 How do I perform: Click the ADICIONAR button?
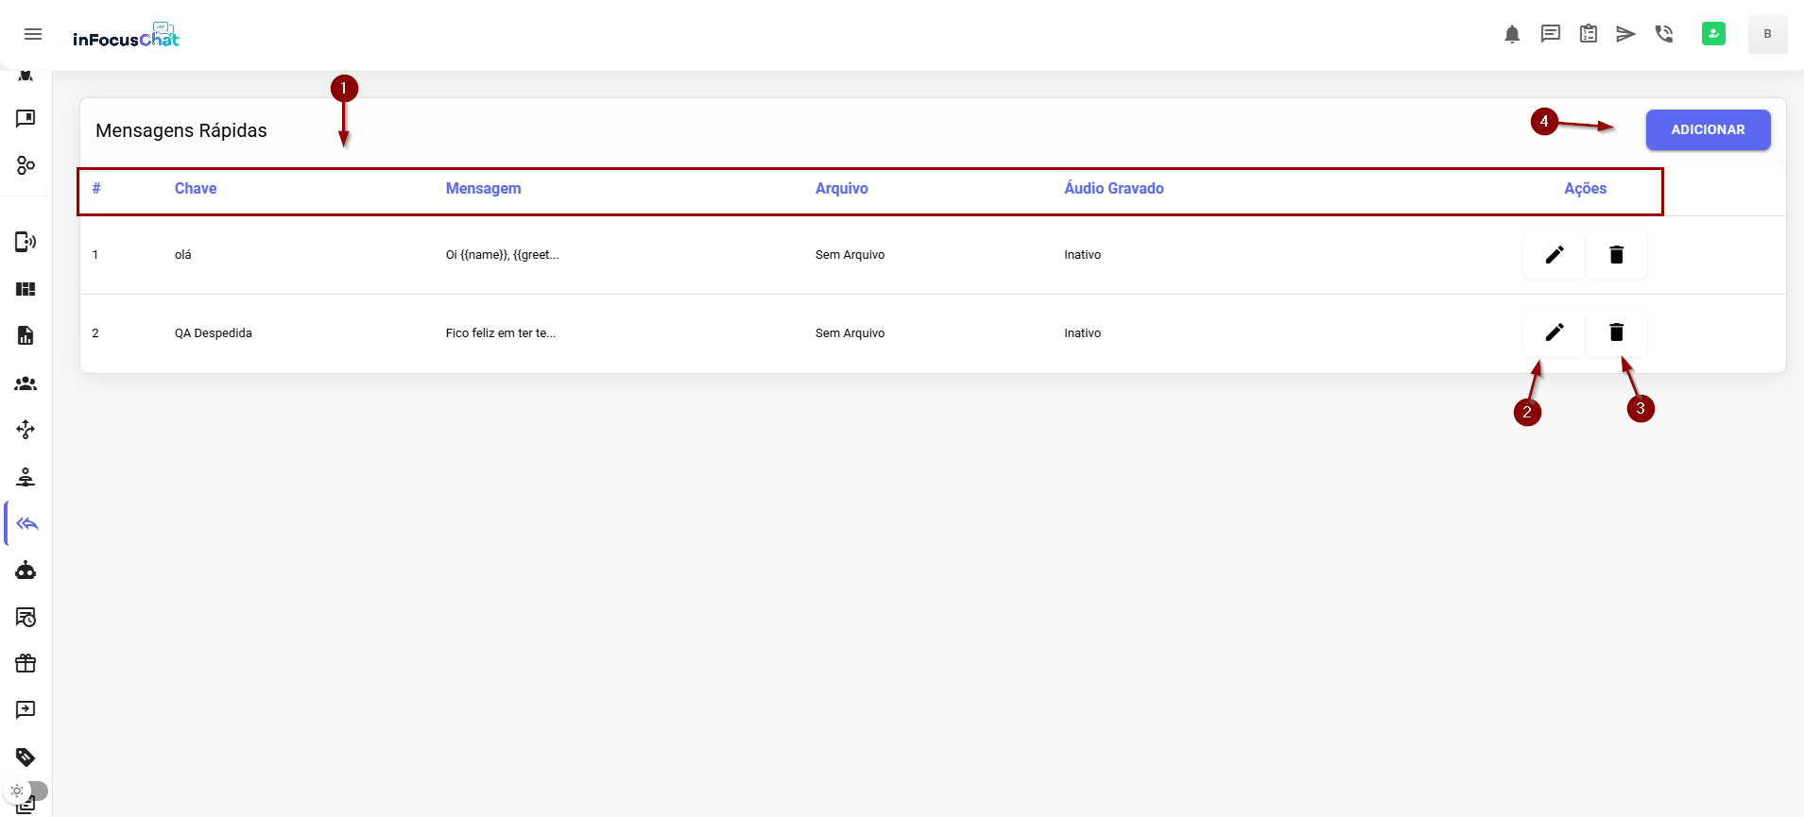coord(1708,129)
